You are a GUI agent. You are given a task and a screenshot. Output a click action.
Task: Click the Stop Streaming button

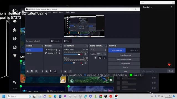(x=117, y=50)
